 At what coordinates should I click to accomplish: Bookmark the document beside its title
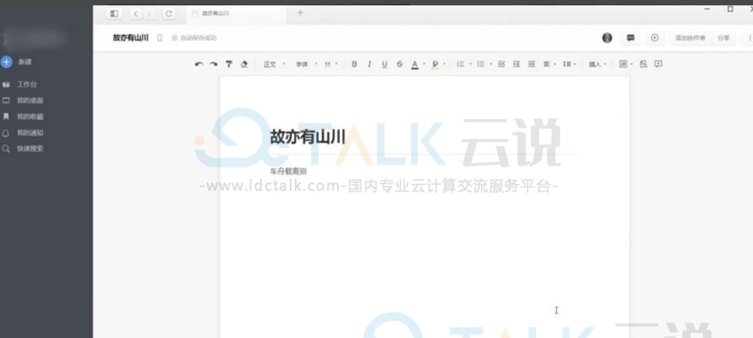tap(160, 38)
